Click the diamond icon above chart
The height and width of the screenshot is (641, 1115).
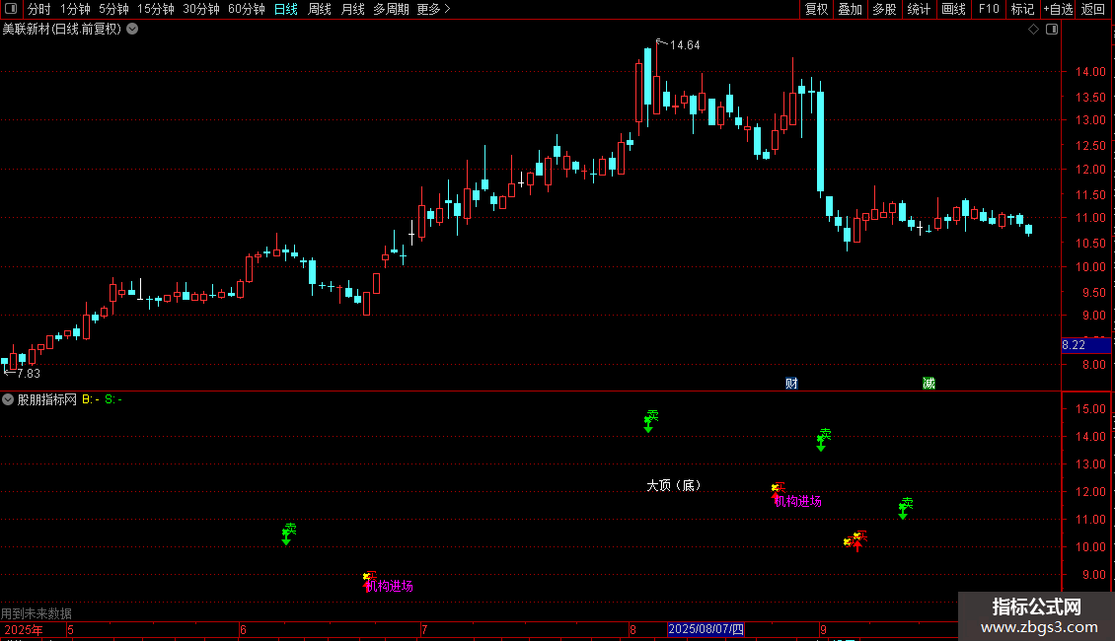click(1034, 30)
